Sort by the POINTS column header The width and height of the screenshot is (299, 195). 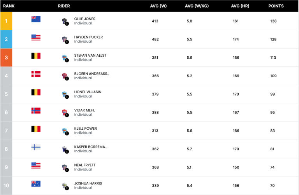point(276,6)
